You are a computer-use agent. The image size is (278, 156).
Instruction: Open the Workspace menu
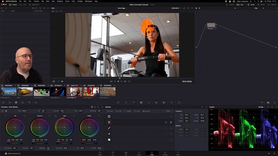(x=89, y=1)
